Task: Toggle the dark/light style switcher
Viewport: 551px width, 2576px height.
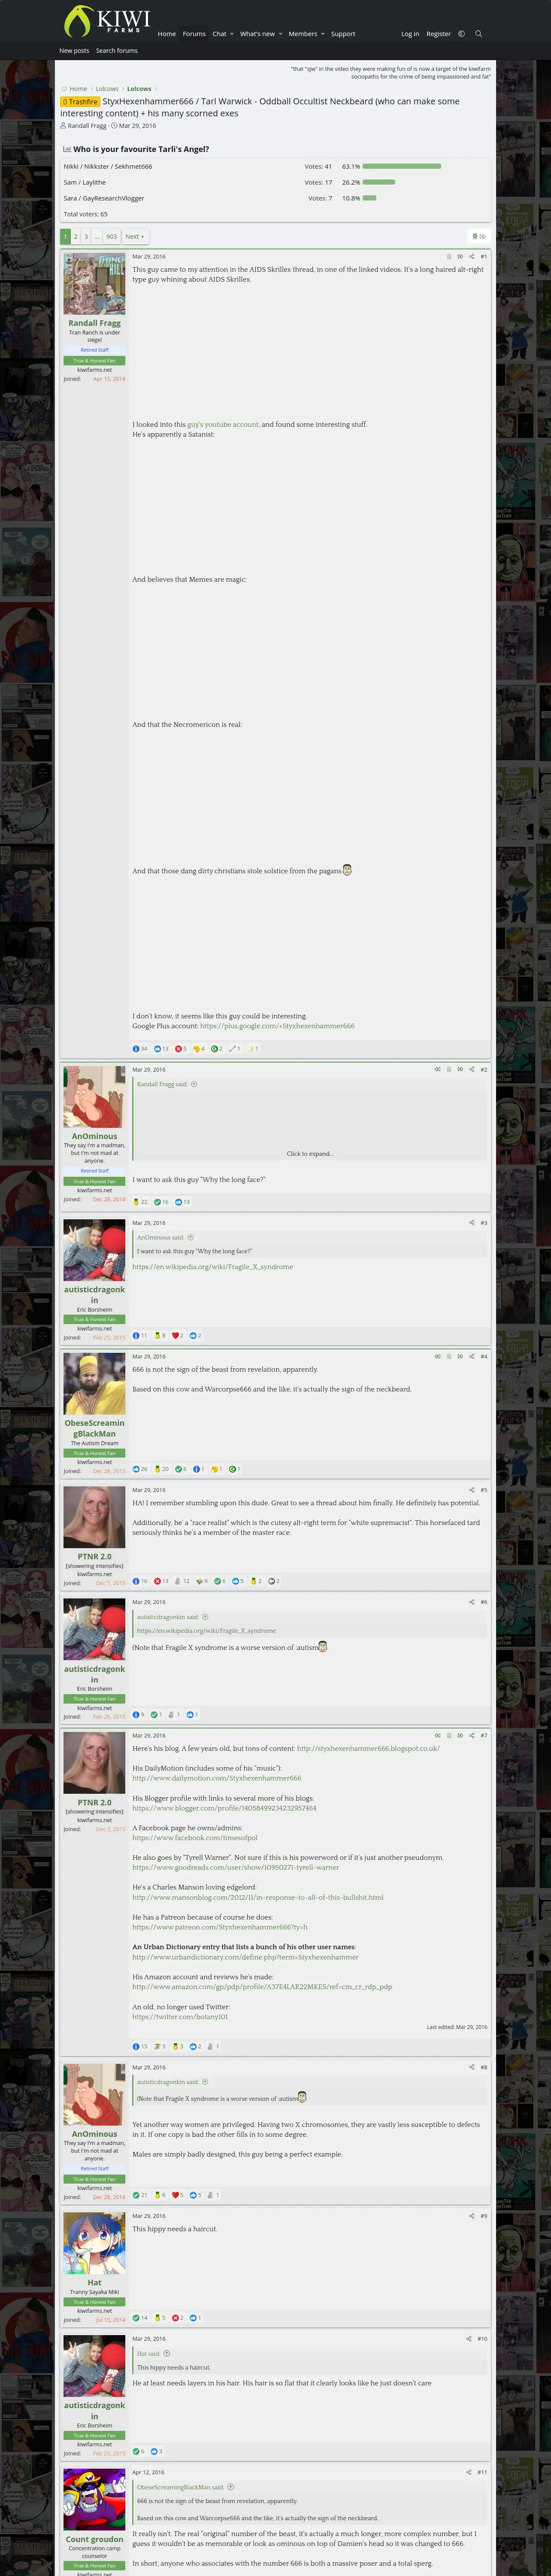Action: (x=461, y=34)
